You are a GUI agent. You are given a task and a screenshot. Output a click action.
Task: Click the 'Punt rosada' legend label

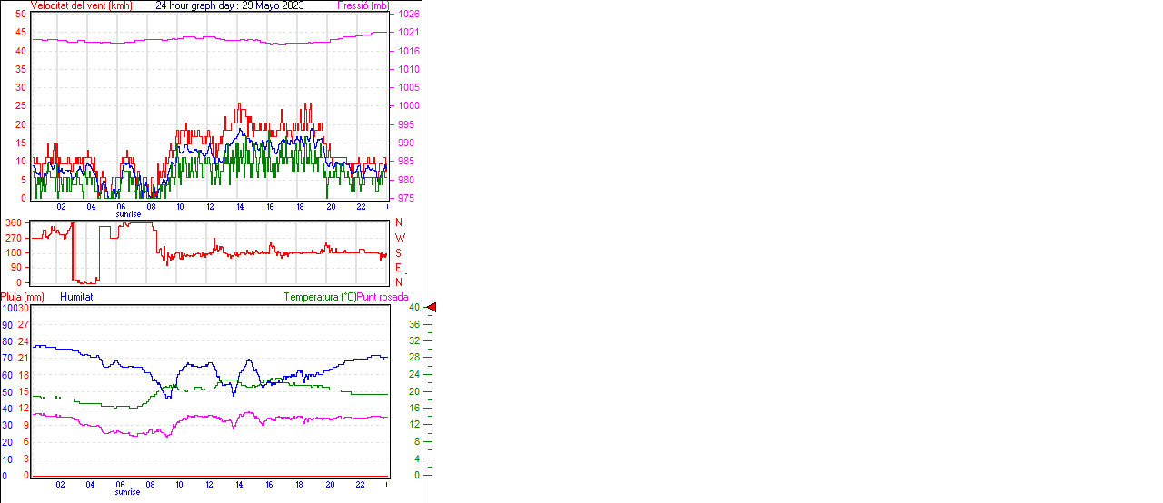[383, 297]
